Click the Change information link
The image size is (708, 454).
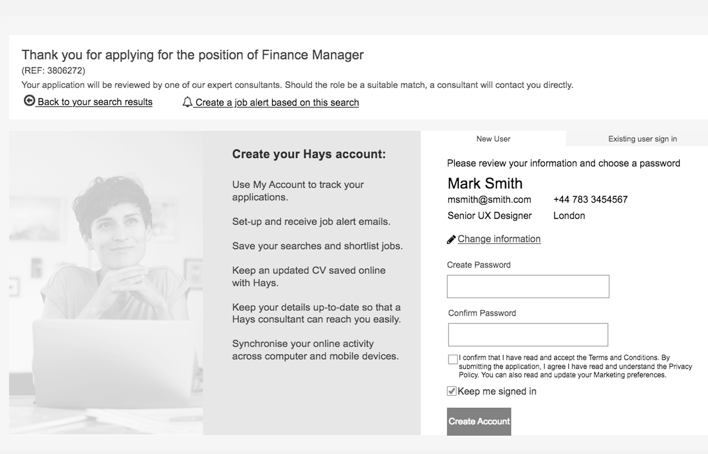pyautogui.click(x=499, y=239)
